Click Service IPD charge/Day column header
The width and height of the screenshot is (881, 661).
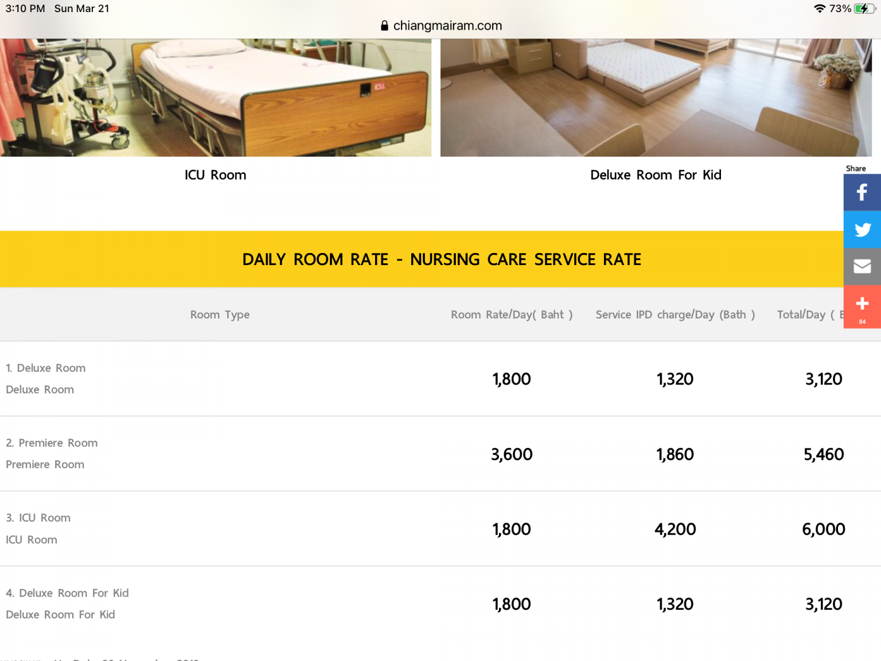(x=675, y=314)
